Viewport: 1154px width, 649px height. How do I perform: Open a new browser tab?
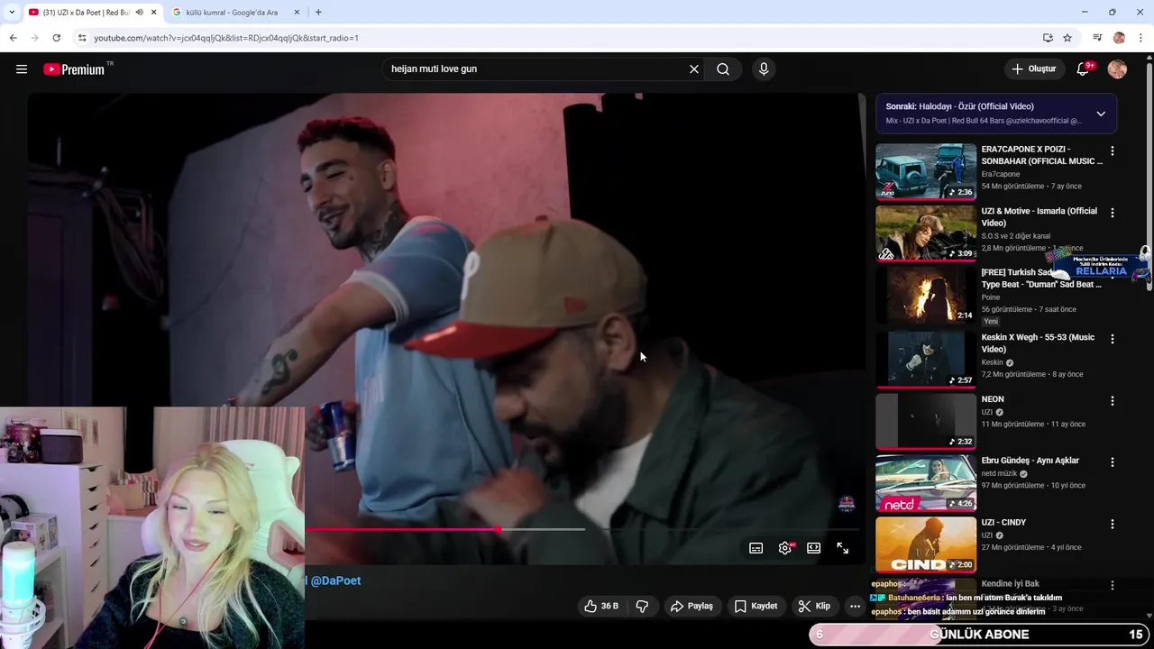point(318,13)
